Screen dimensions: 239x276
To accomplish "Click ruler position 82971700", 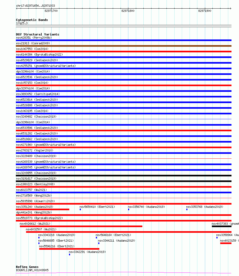I will point(51,11).
